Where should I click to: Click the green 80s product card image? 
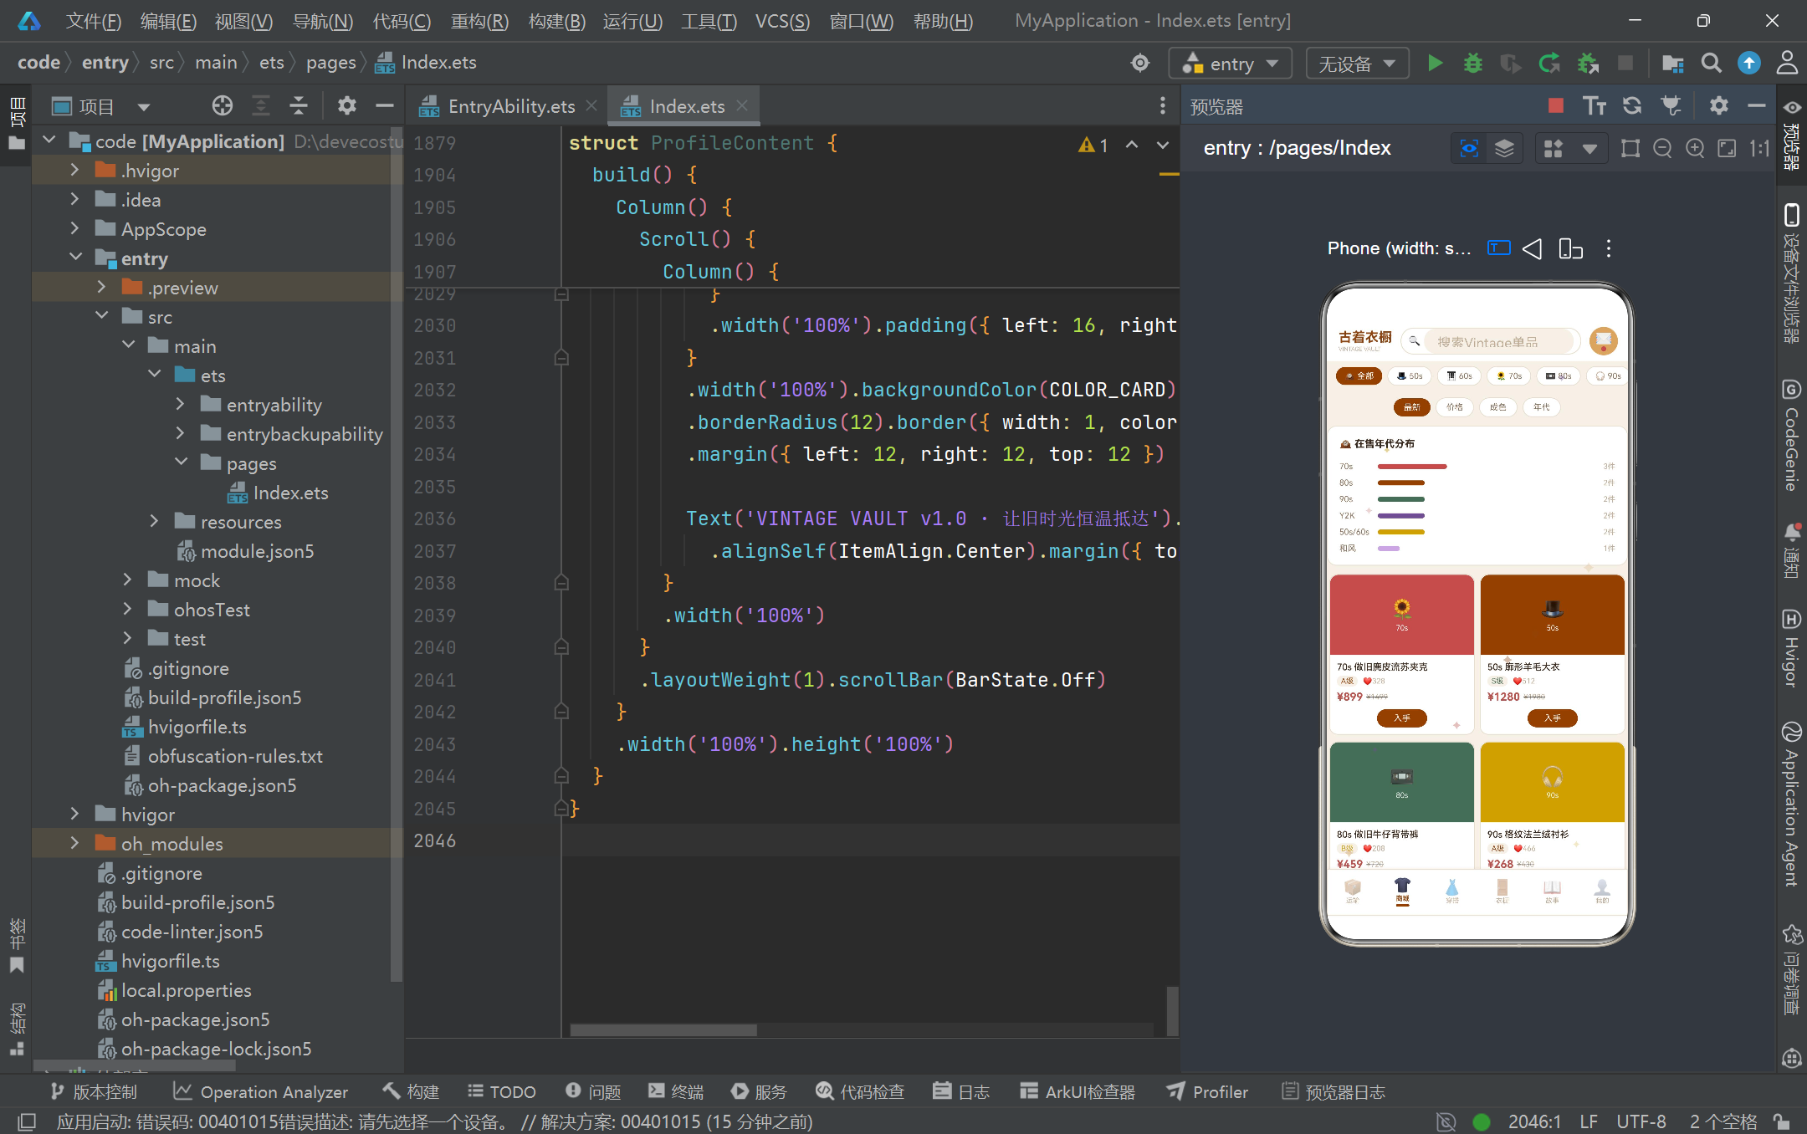(x=1401, y=782)
